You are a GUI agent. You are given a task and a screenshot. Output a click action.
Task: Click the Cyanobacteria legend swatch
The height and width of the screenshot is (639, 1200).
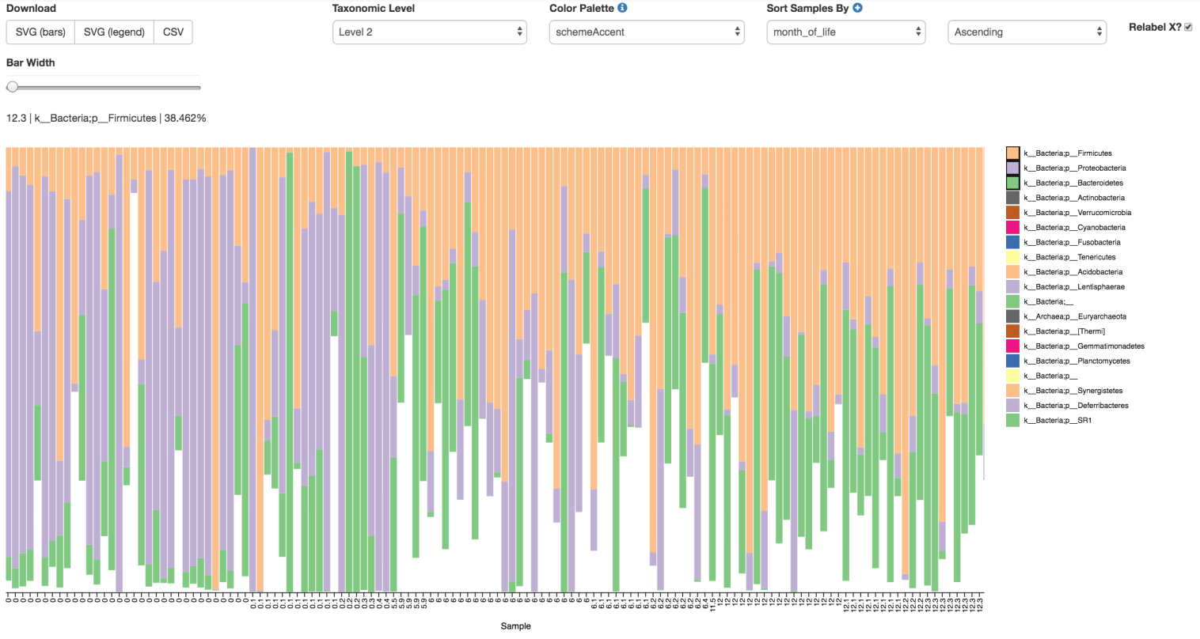[1012, 228]
